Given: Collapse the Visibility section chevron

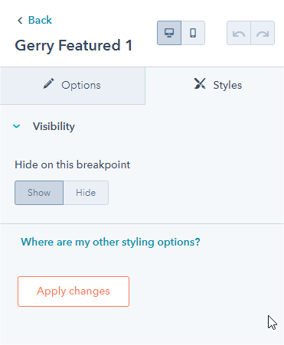Looking at the screenshot, I should tap(17, 126).
